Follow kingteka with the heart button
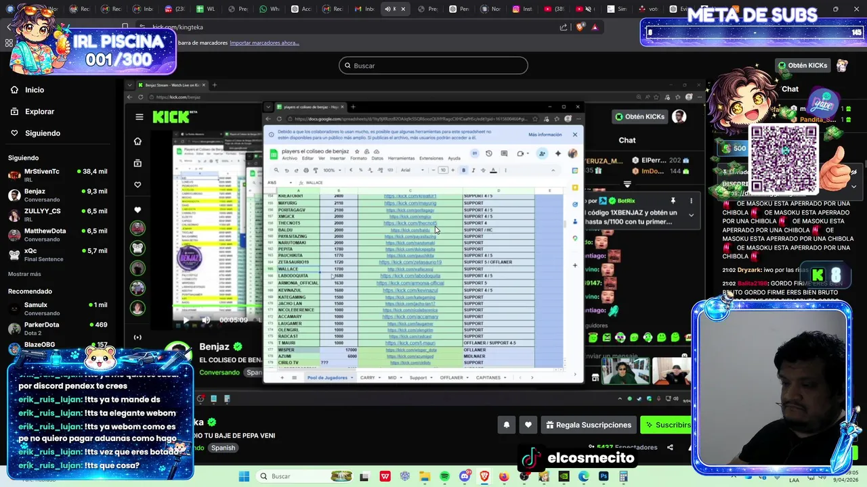The height and width of the screenshot is (487, 867). (528, 425)
